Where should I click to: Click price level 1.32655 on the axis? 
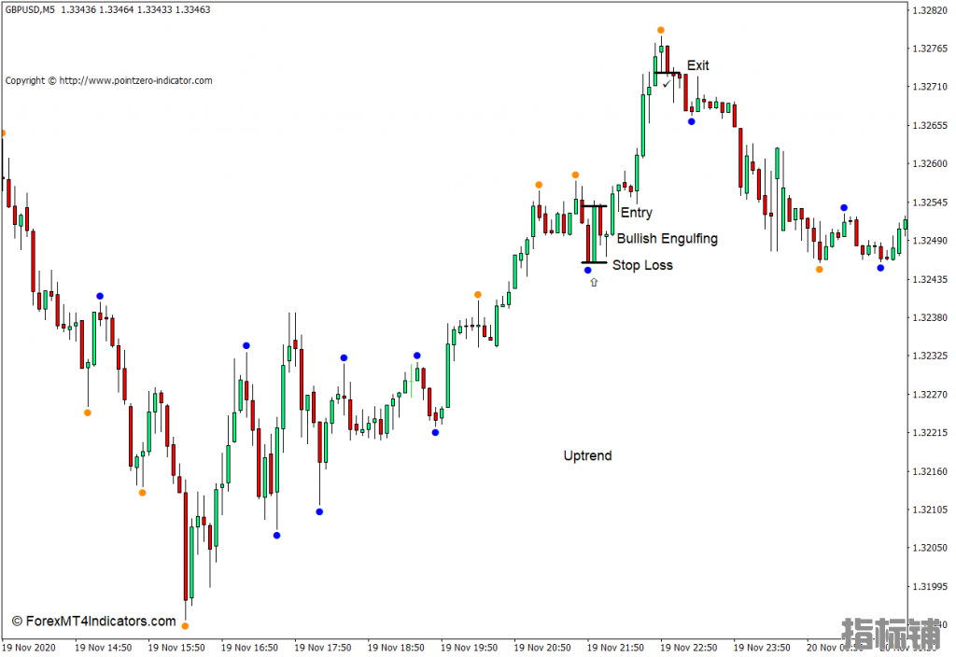[x=930, y=126]
